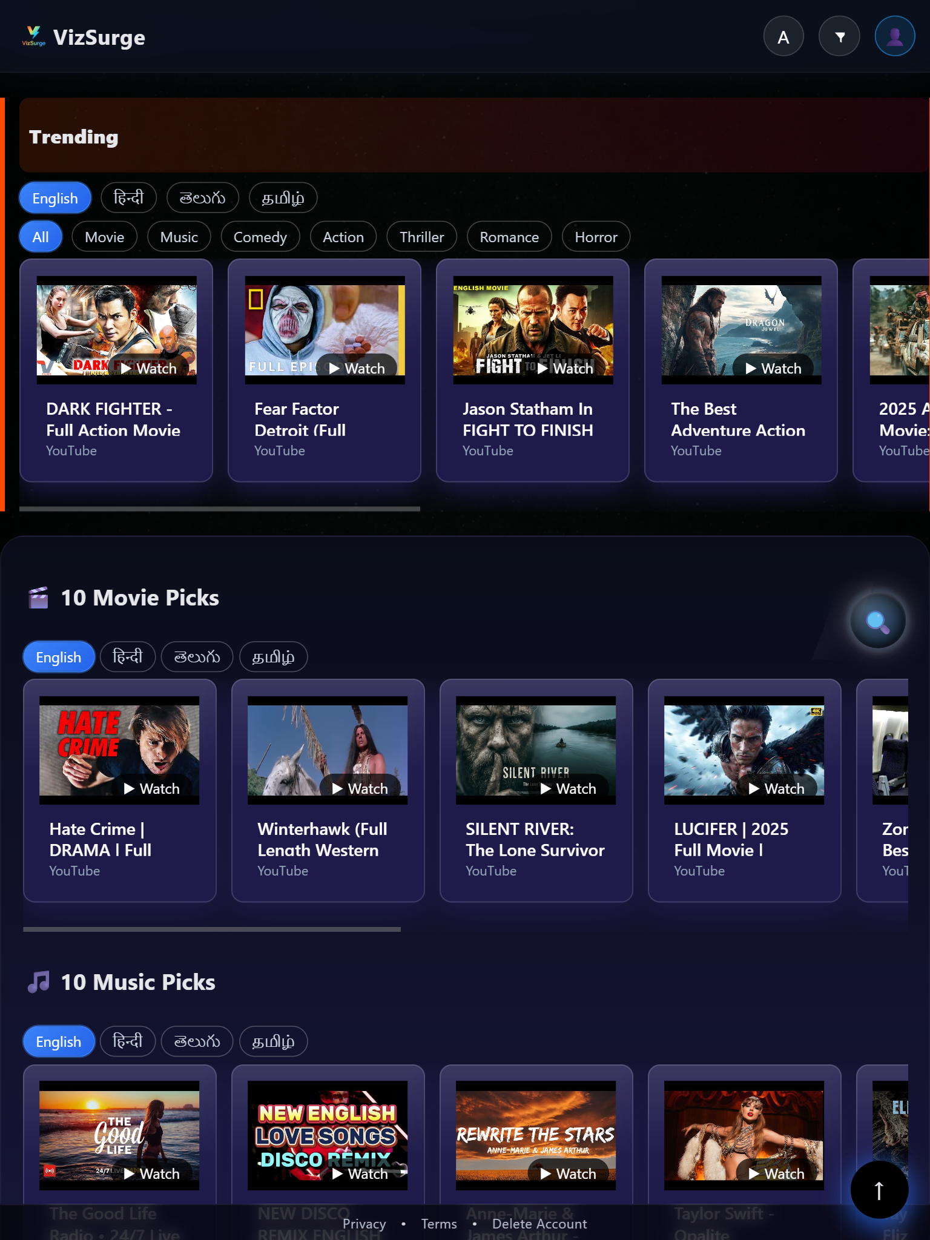Click the scroll-to-top arrow button
Screen dimensions: 930x1240
coord(879,1190)
